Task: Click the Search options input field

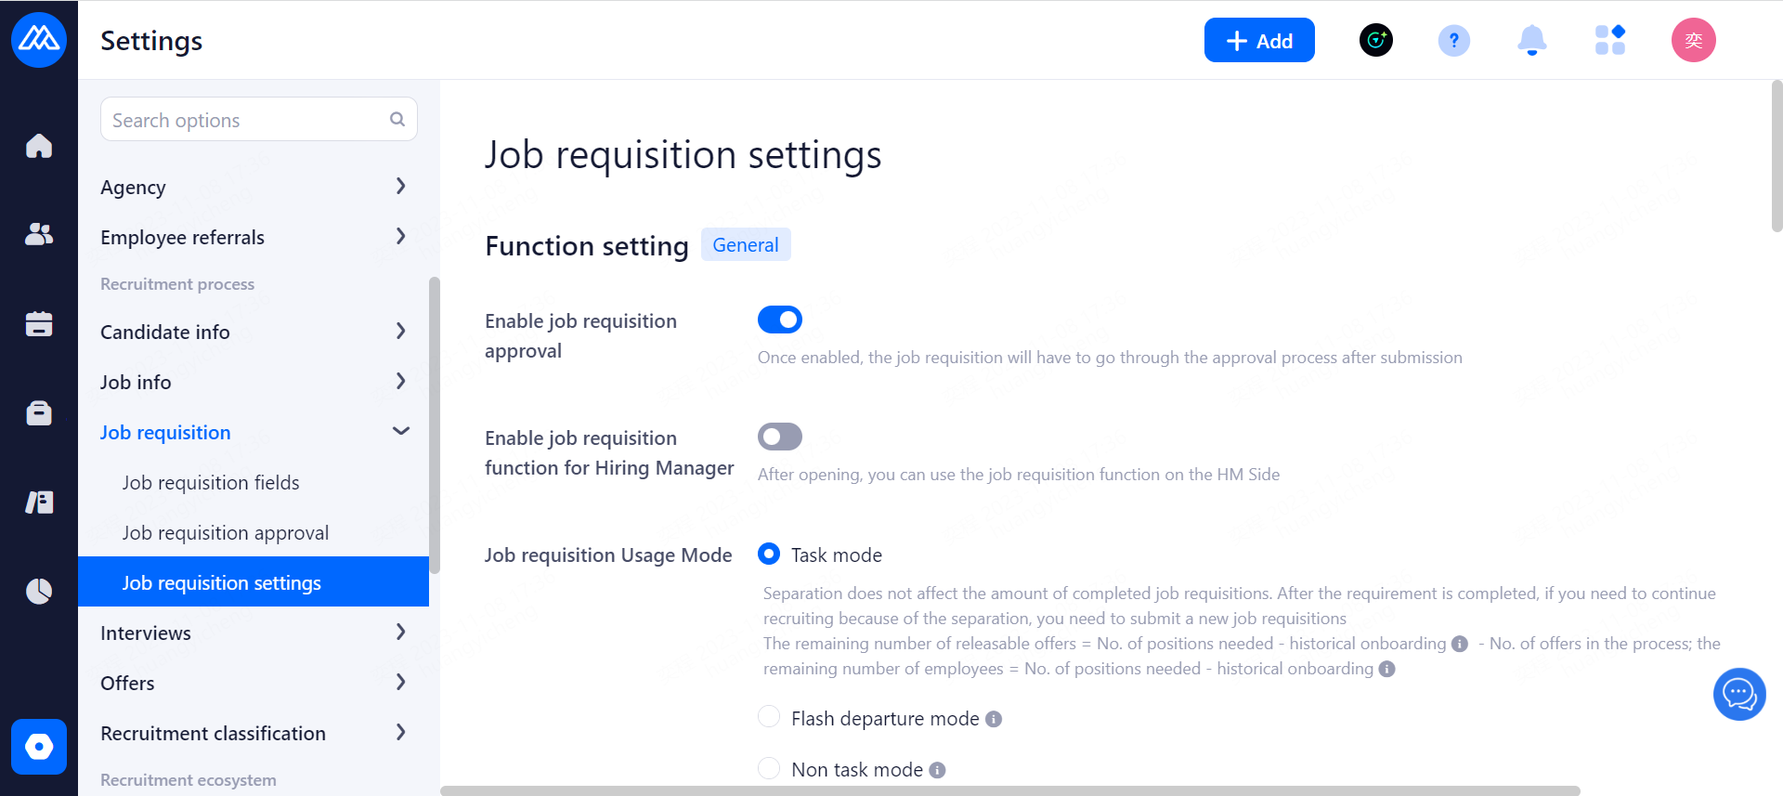Action: [246, 120]
